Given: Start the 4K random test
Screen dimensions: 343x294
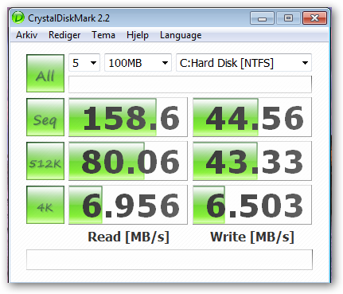Looking at the screenshot, I should (x=45, y=205).
